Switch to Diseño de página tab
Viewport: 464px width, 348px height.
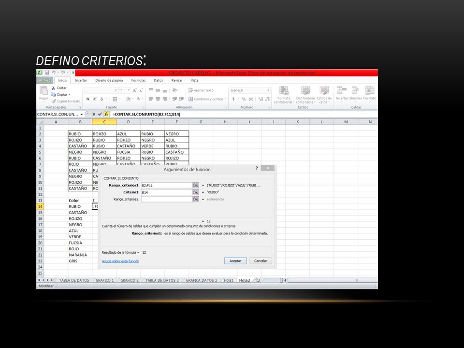click(109, 80)
